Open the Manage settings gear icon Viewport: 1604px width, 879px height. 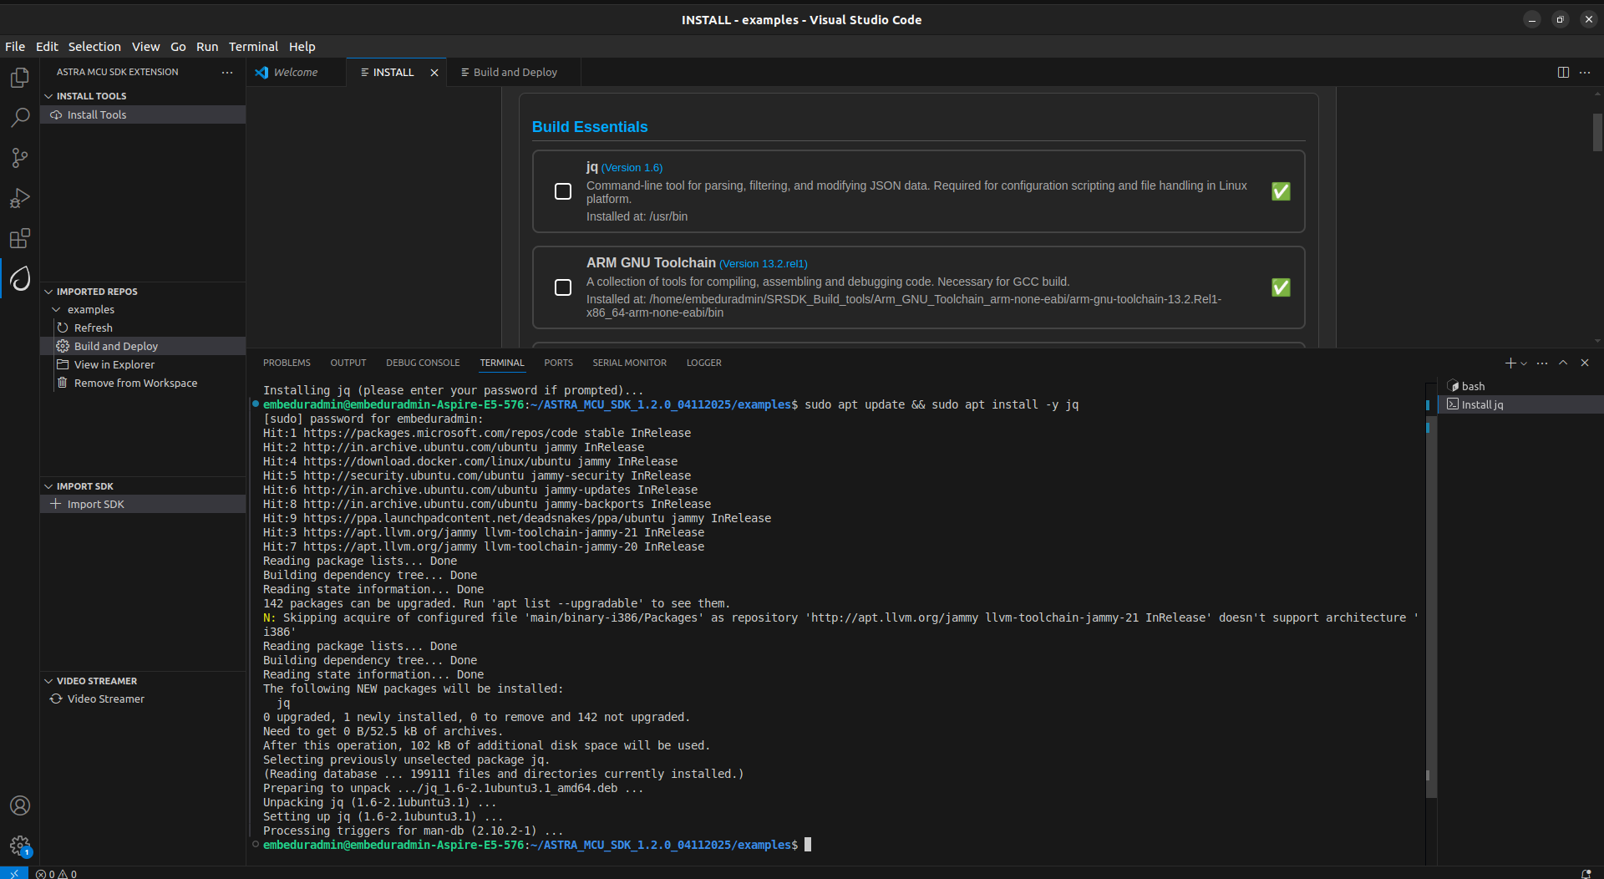[19, 845]
